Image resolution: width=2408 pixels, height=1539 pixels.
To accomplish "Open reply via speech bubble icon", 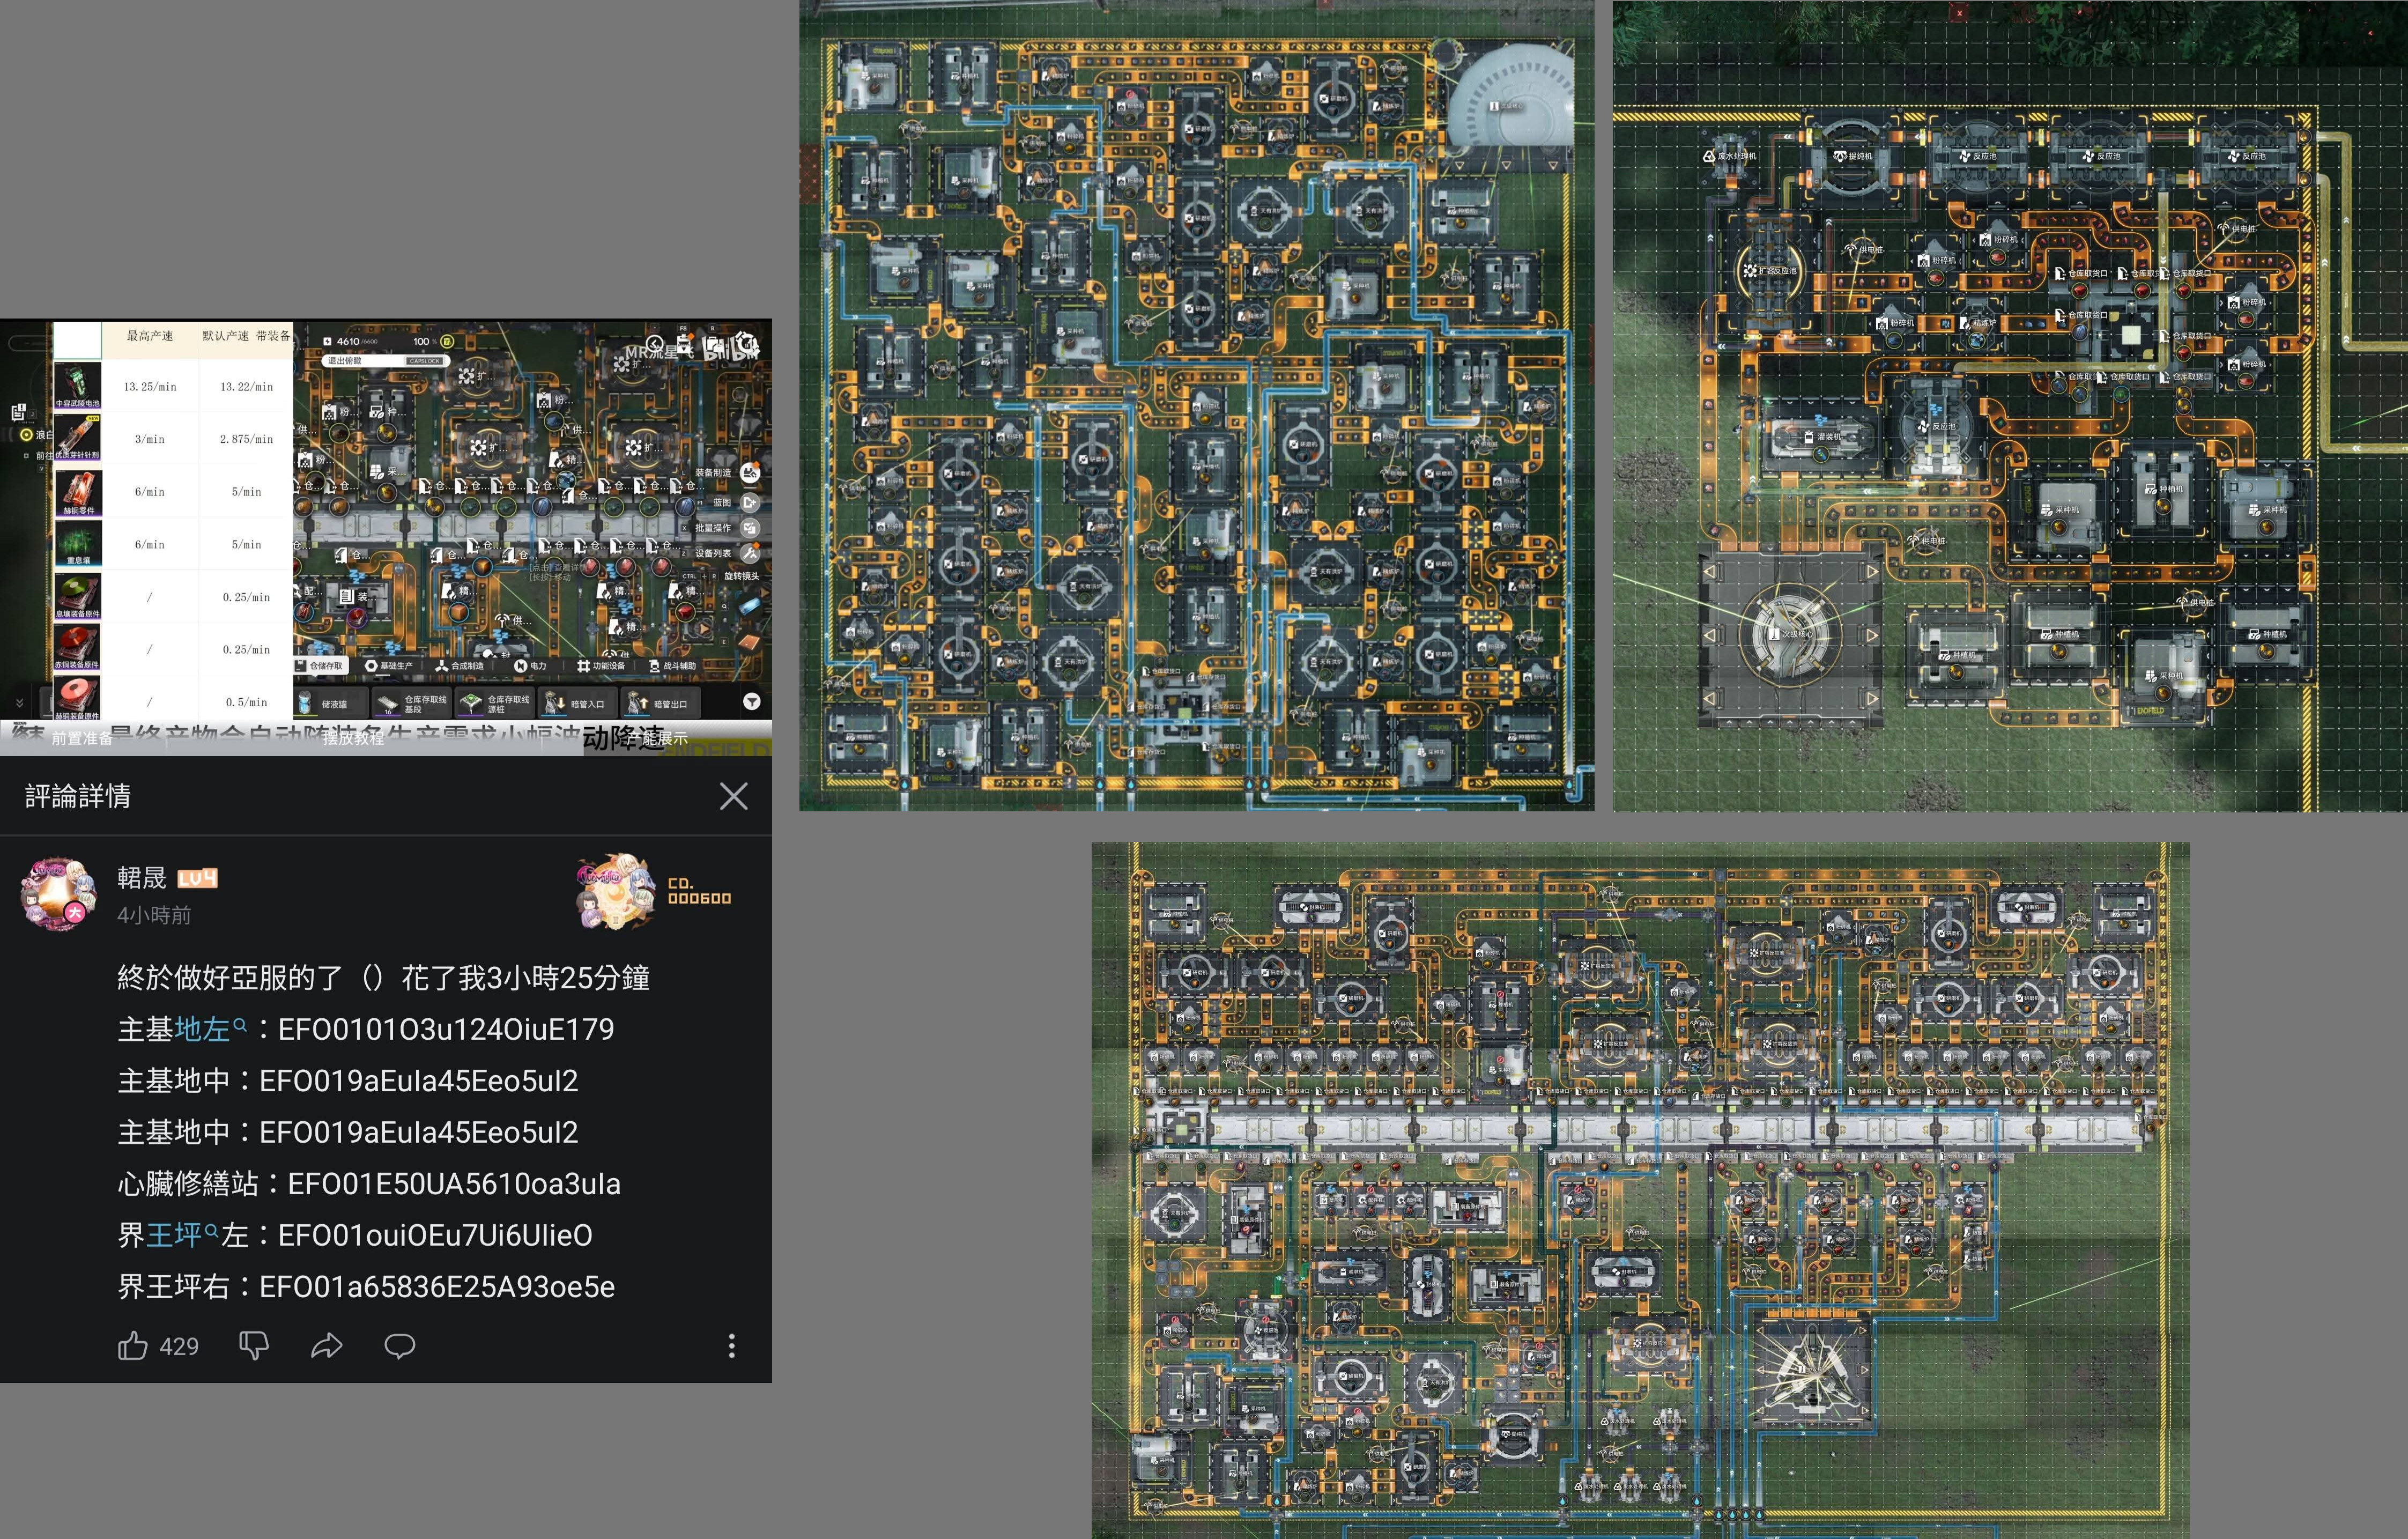I will 400,1346.
